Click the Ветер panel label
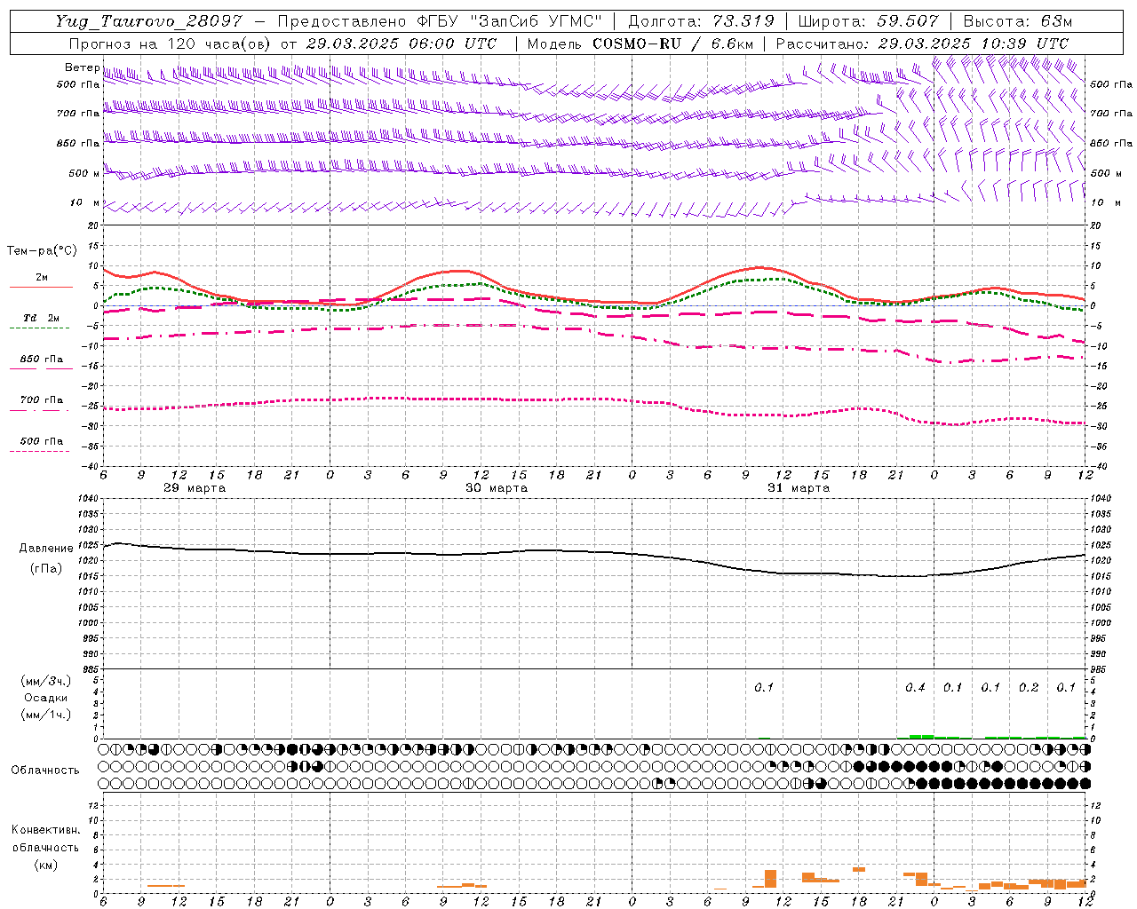The height and width of the screenshot is (909, 1137). tap(82, 67)
